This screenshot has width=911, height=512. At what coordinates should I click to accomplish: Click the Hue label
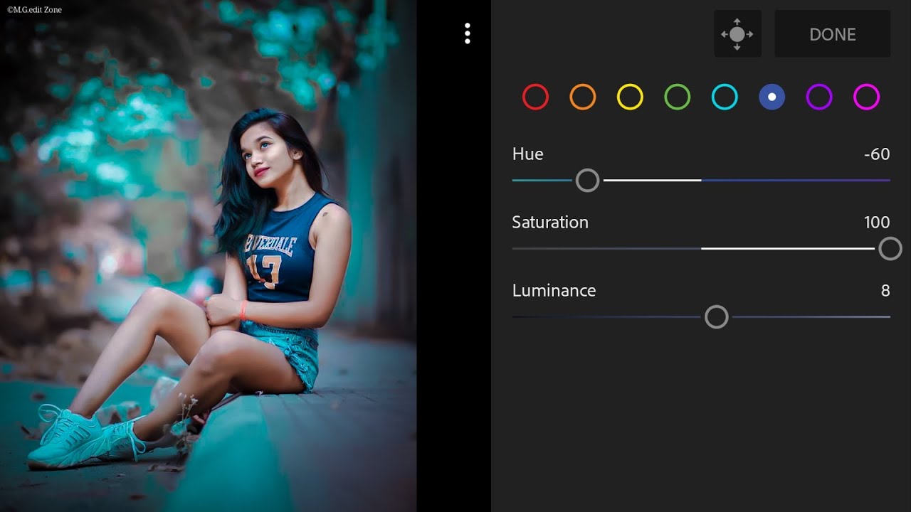click(527, 154)
